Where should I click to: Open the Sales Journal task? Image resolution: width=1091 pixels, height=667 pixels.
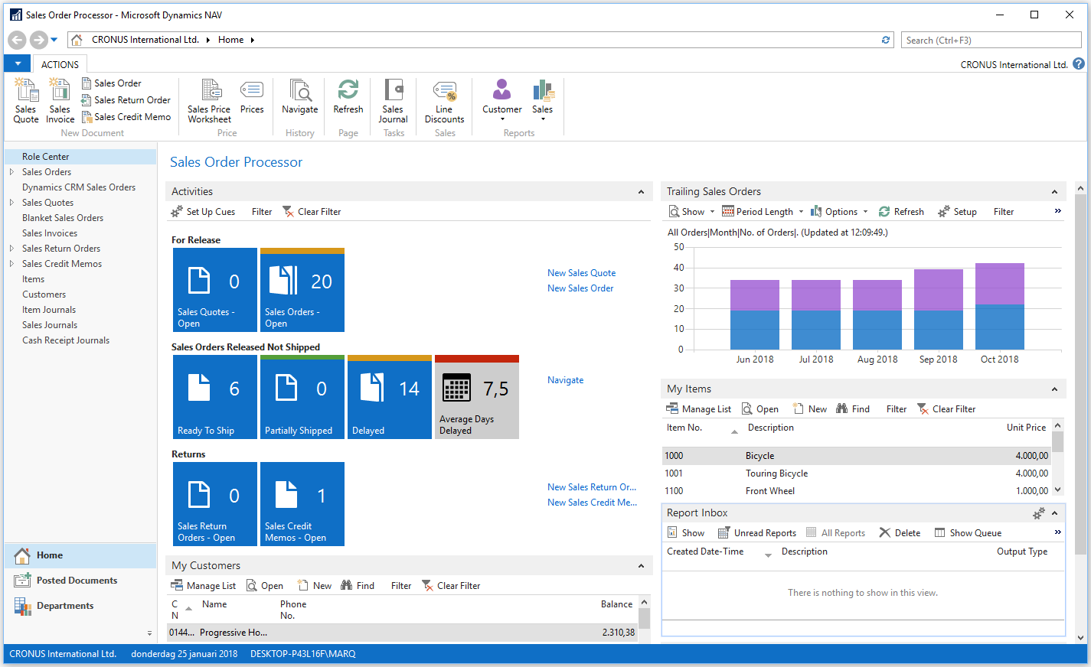tap(394, 100)
